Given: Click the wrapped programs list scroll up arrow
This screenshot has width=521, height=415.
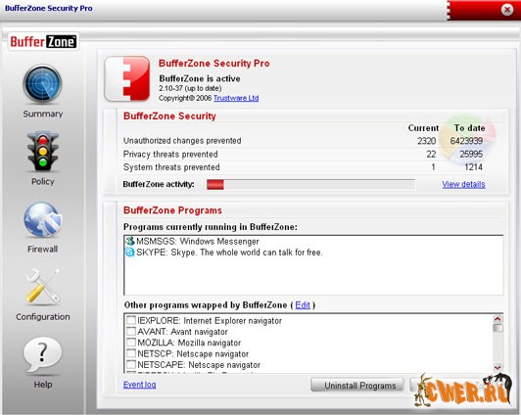Looking at the screenshot, I should tap(497, 319).
